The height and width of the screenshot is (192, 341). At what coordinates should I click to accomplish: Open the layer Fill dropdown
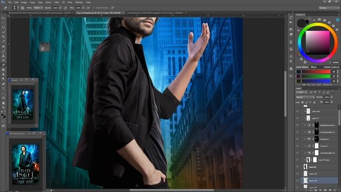(x=331, y=102)
